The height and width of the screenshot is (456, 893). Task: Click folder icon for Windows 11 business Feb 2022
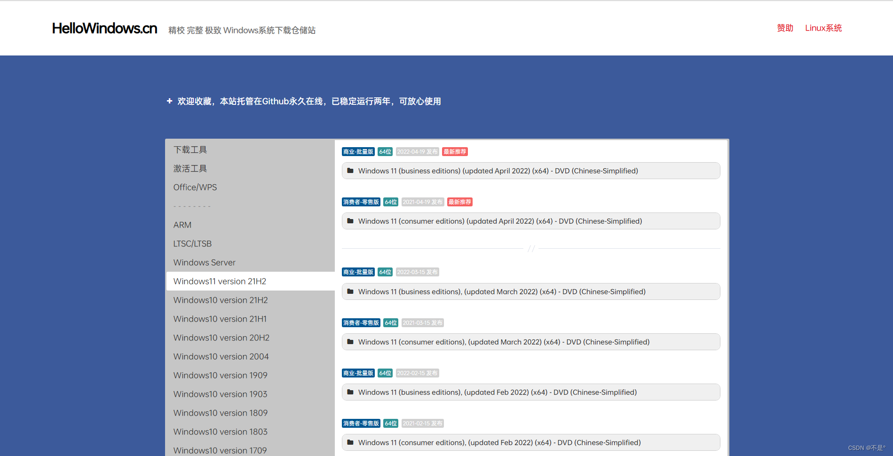350,392
